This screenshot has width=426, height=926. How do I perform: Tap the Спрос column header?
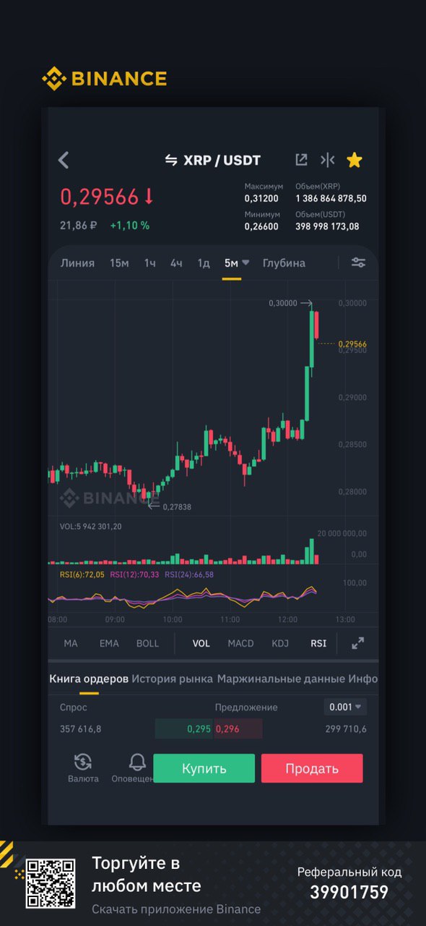click(x=74, y=708)
